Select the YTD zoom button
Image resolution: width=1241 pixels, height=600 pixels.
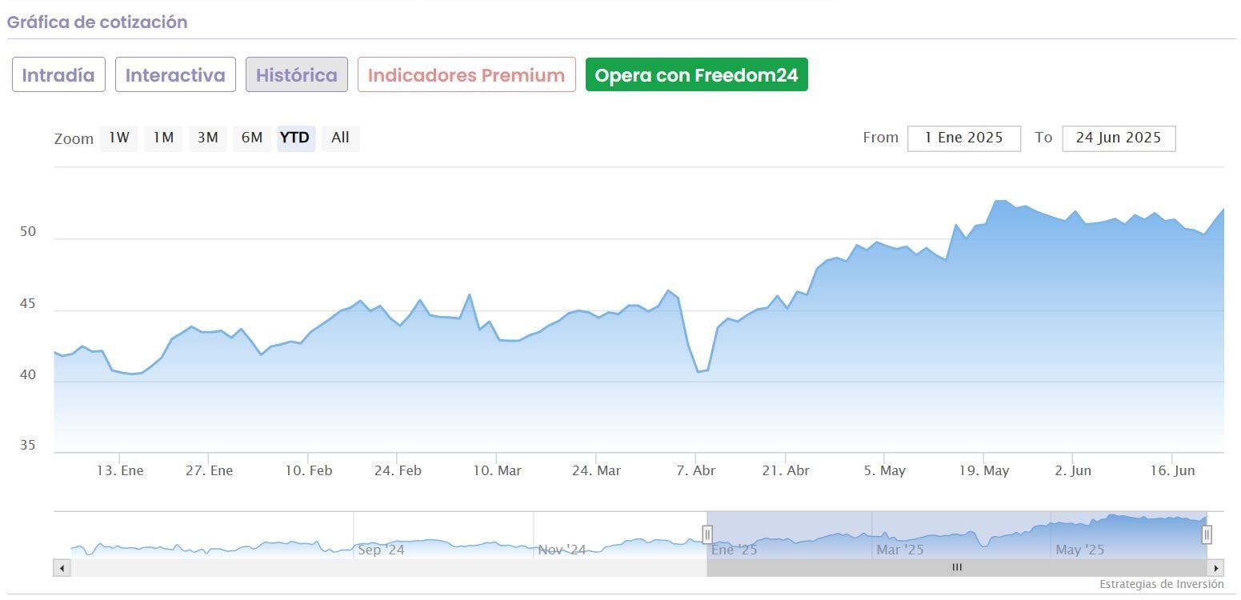pos(295,138)
